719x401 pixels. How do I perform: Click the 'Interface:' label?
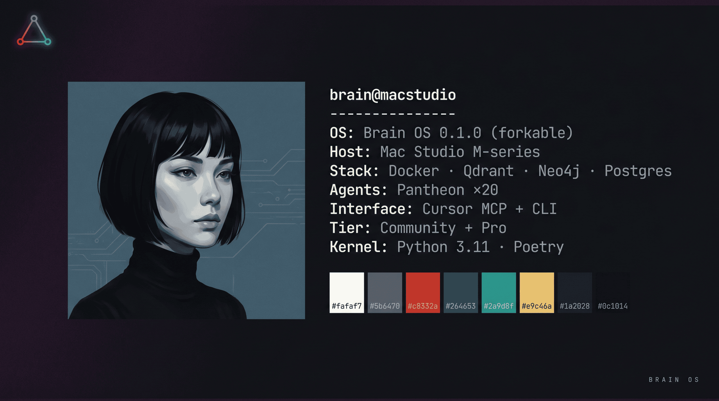pos(371,209)
